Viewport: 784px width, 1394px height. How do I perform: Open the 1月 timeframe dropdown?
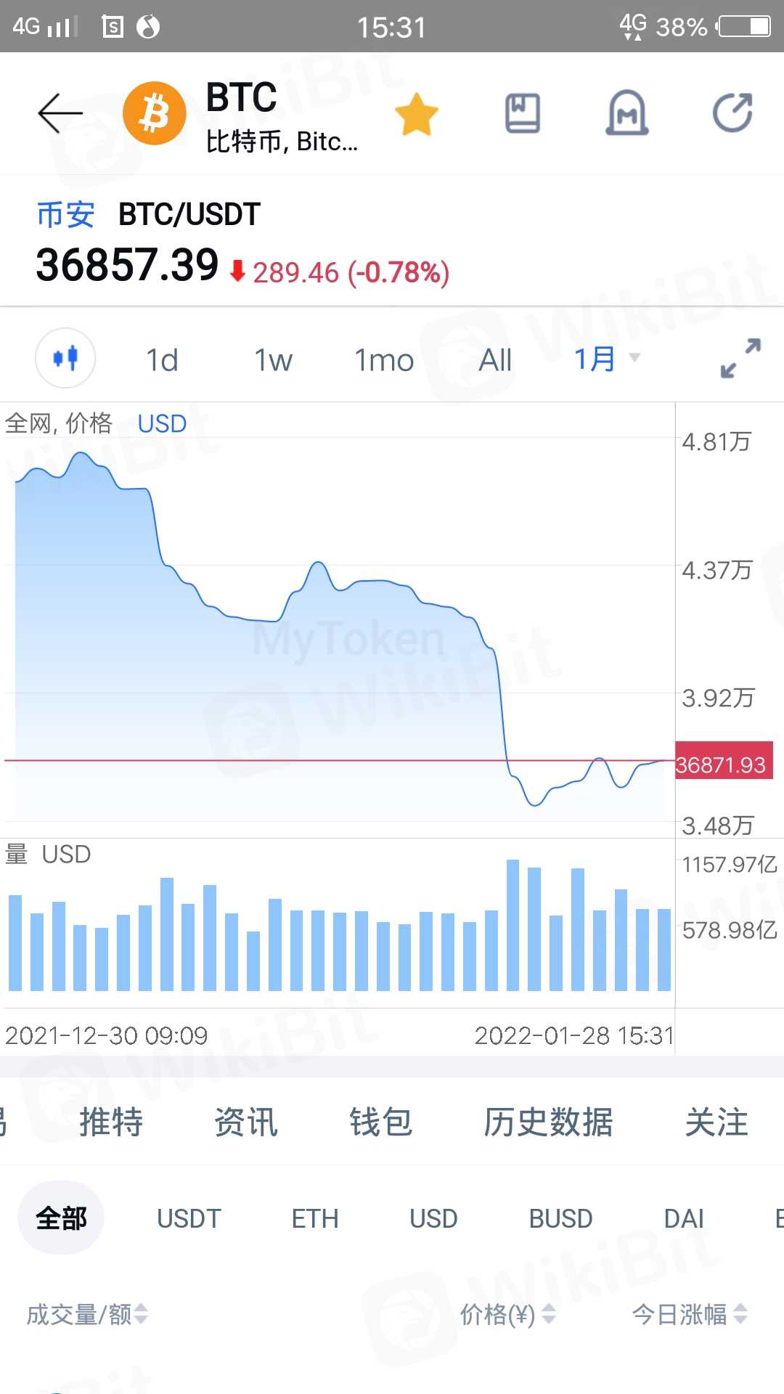[x=606, y=359]
